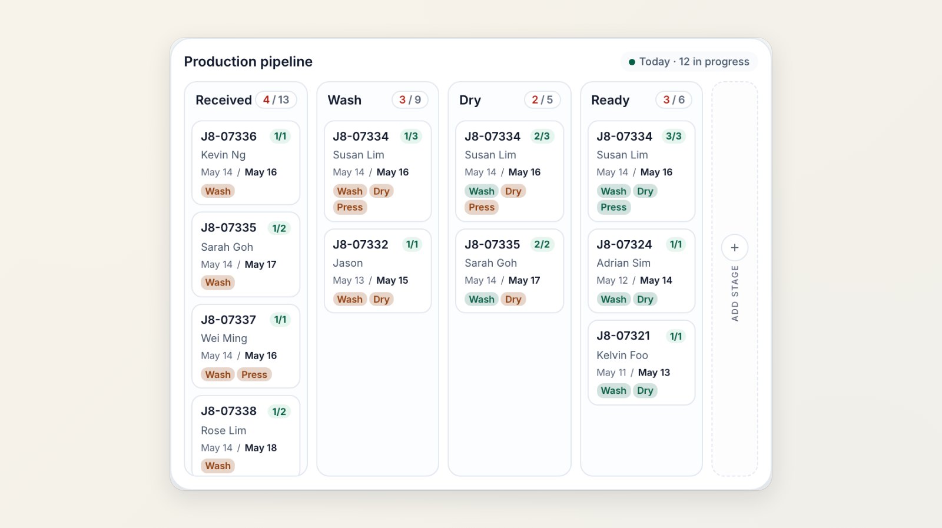The width and height of the screenshot is (942, 528).
Task: Select job J8-07337 for Wei Ming
Action: (246, 346)
